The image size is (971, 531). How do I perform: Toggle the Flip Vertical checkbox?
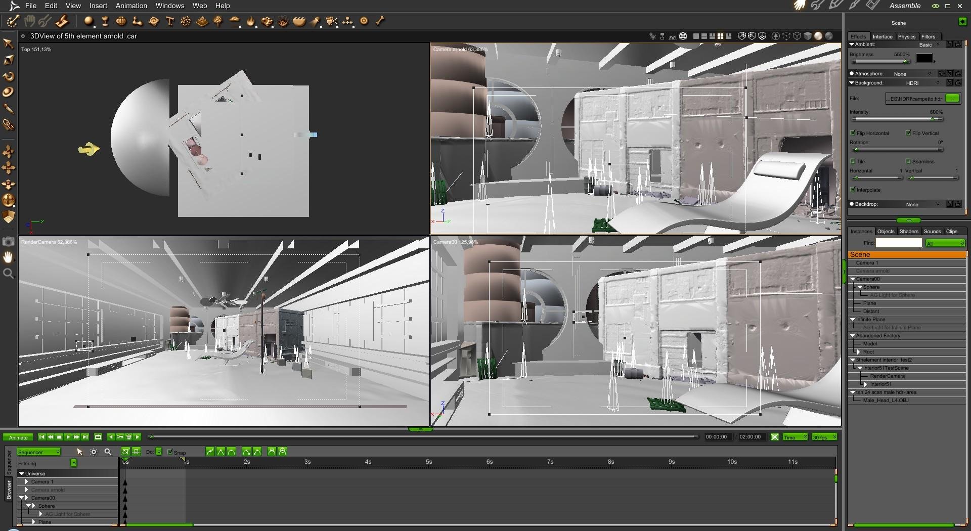coord(909,133)
